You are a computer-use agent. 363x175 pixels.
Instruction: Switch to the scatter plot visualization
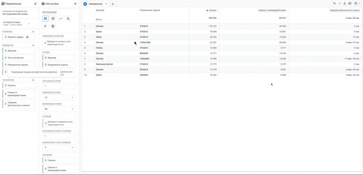point(68,18)
